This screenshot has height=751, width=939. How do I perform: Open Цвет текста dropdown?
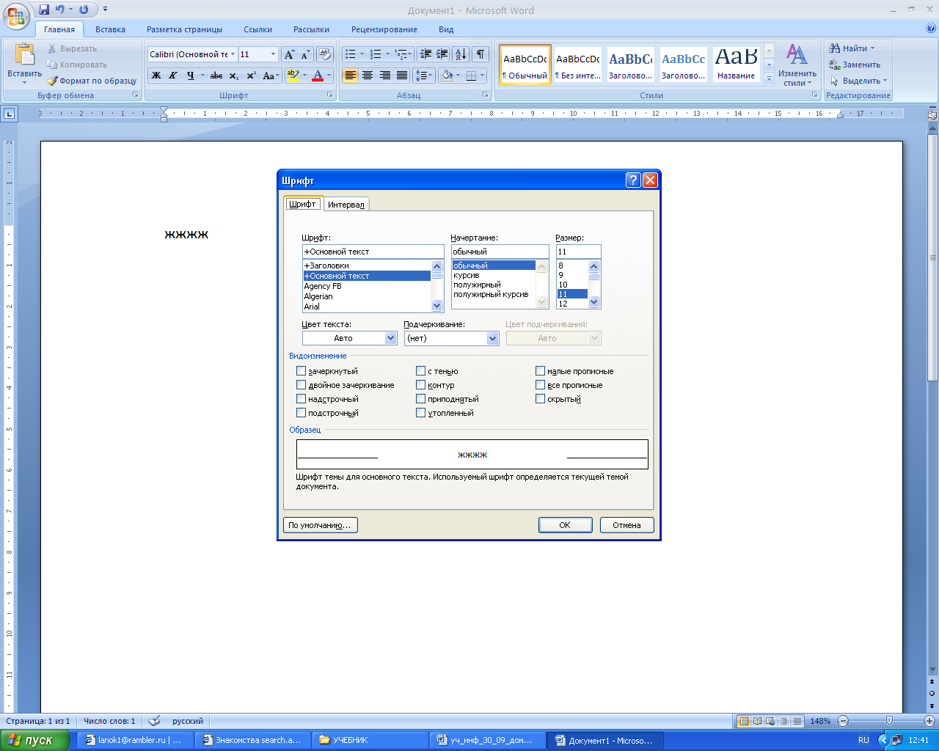click(391, 338)
